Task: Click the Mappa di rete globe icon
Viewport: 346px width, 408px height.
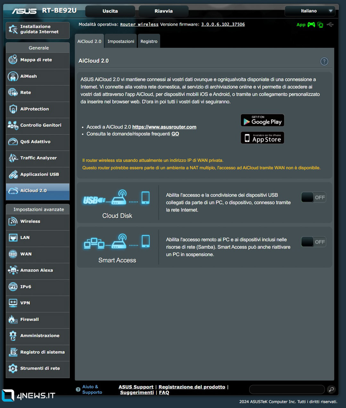Action: [13, 60]
